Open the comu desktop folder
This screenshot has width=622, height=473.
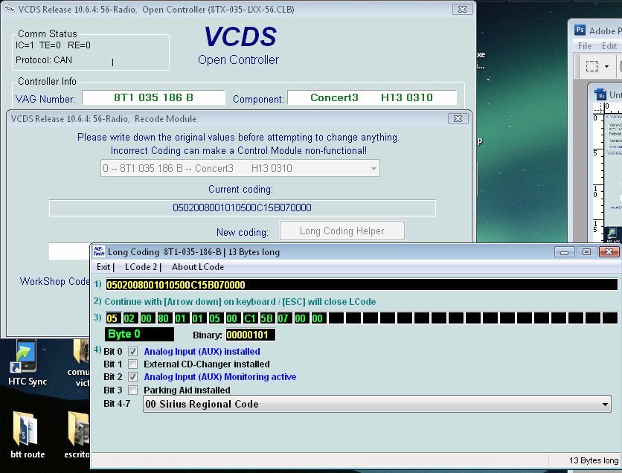coord(80,363)
